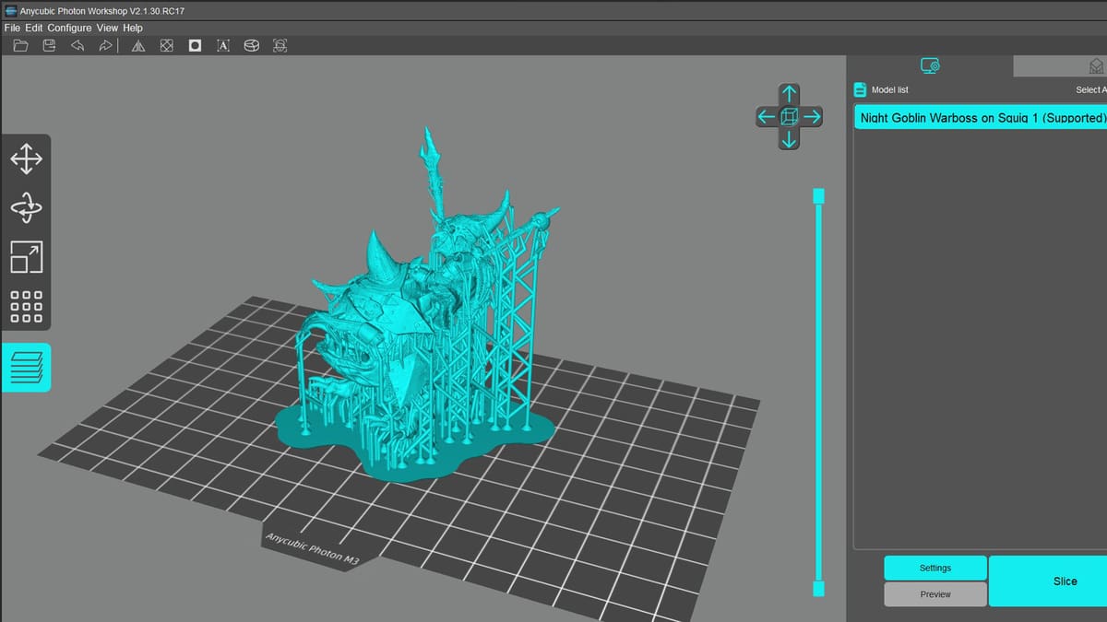The image size is (1107, 622).
Task: Click the save file toolbar icon
Action: tap(49, 45)
